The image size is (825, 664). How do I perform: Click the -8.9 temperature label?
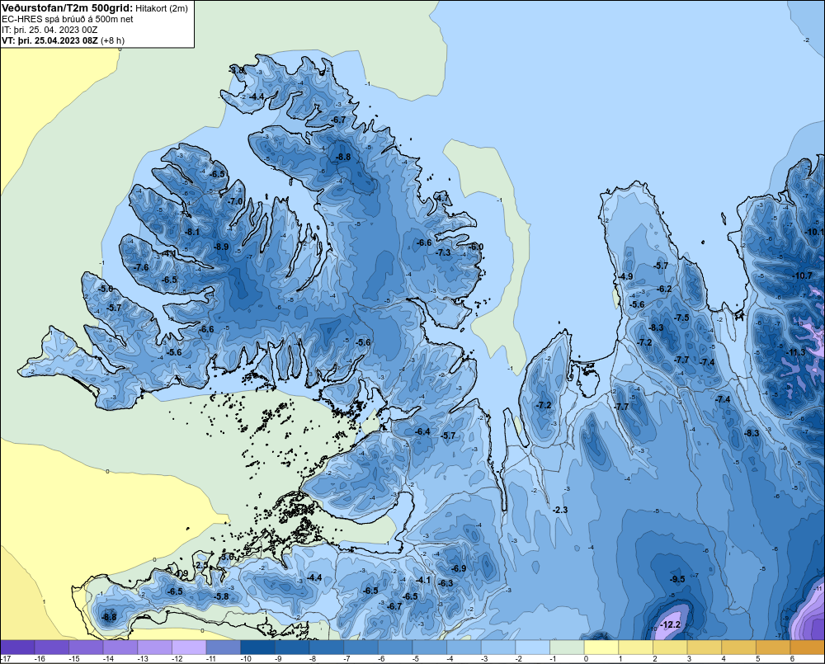pos(221,247)
